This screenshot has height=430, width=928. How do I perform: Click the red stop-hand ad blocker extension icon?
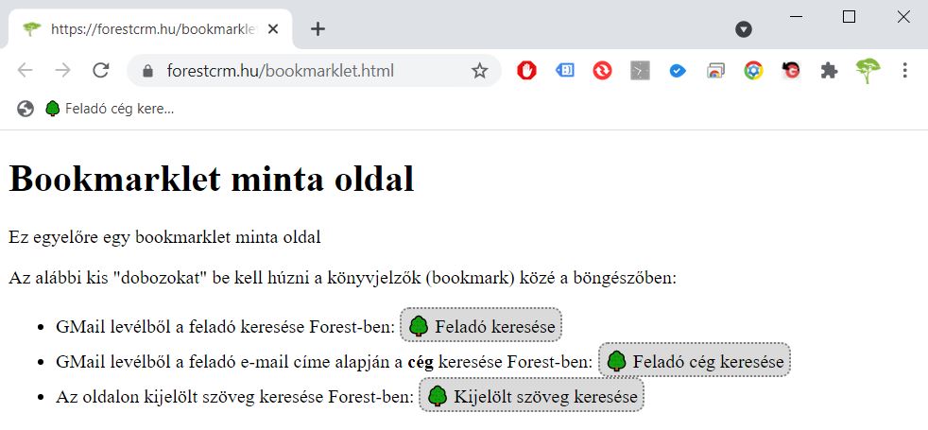[526, 71]
